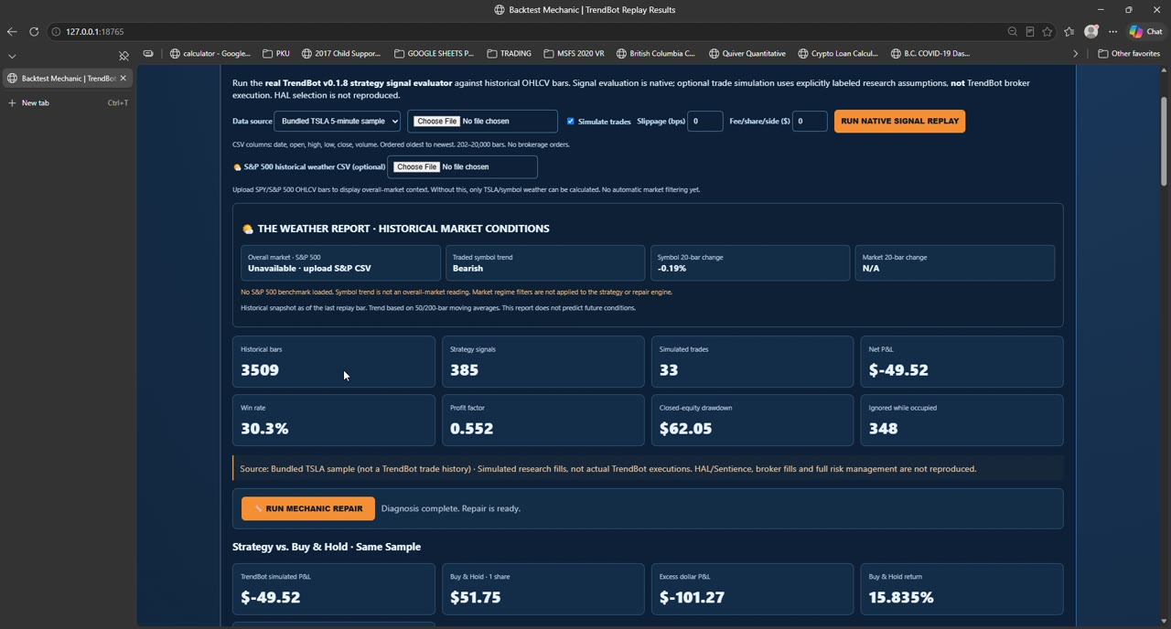Viewport: 1171px width, 629px height.
Task: Open the TRADING favorites folder
Action: click(x=509, y=53)
